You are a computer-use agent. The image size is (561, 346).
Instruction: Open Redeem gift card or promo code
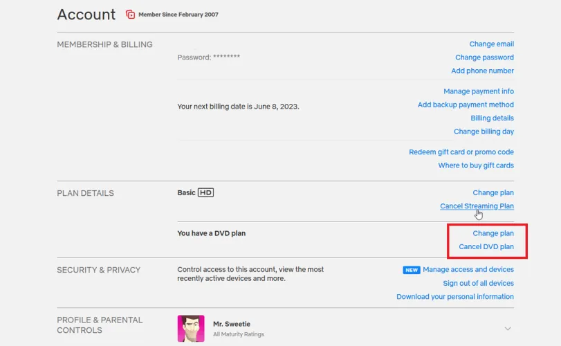[x=461, y=152]
